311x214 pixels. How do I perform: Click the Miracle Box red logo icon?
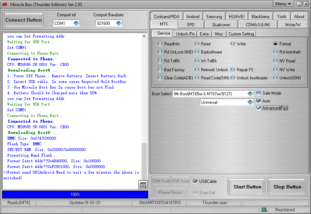[4, 4]
